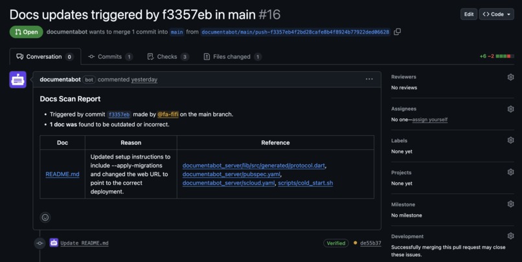Open the documentabot/main/push head branch link

295,32
